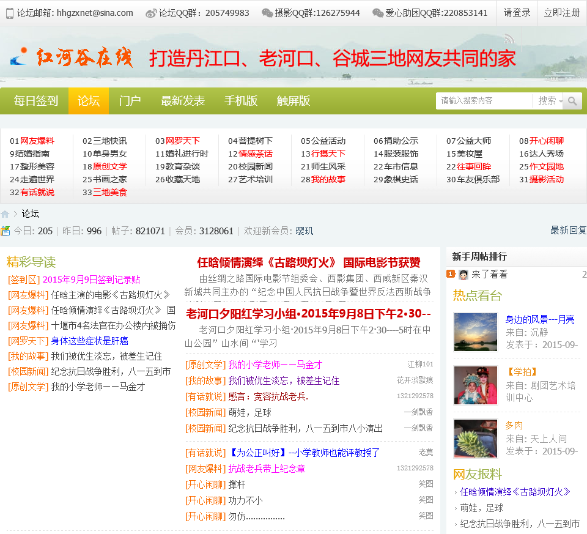Click the 请登录 login link
Image resolution: width=587 pixels, height=534 pixels.
517,13
